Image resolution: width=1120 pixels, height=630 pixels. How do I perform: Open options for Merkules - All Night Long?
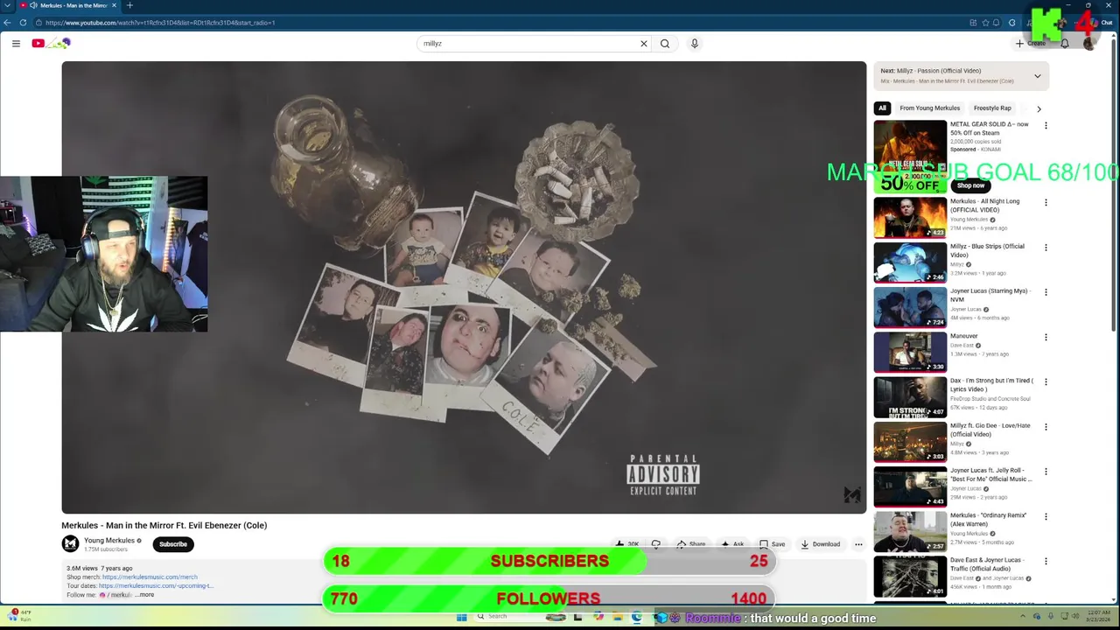point(1046,202)
